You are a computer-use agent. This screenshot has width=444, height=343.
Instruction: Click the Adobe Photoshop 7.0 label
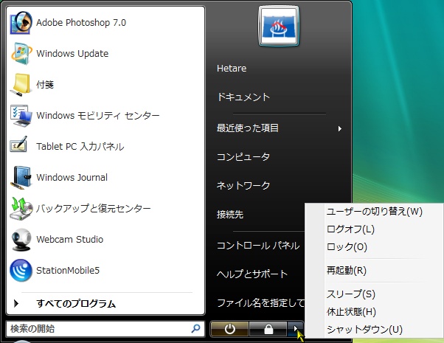(81, 22)
